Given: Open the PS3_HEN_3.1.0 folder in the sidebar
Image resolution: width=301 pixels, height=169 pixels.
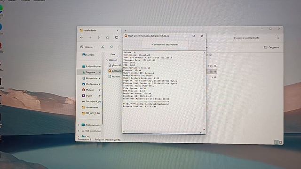Looking at the screenshot, I should 91,113.
